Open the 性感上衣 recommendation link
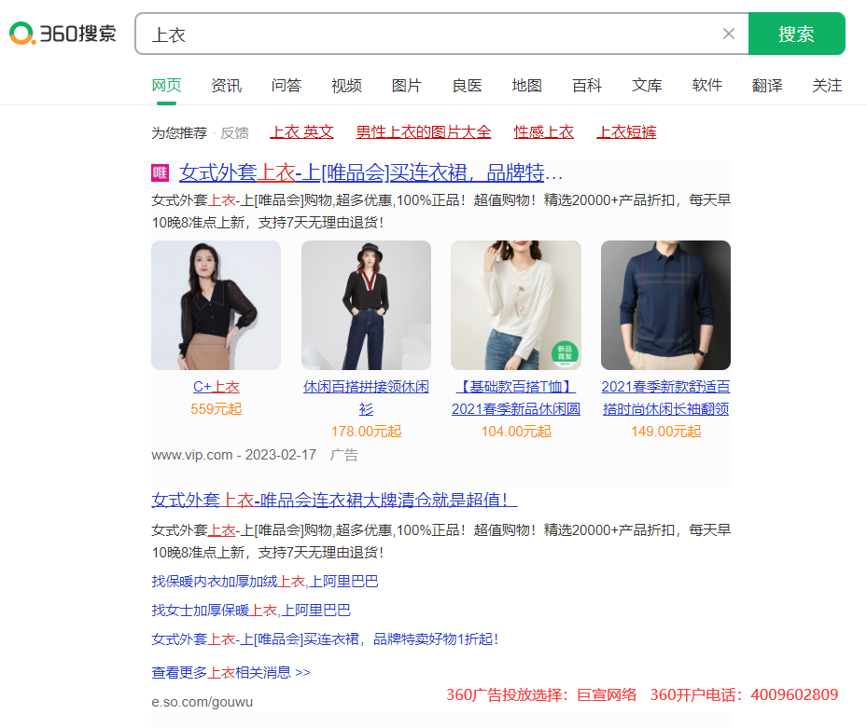867x728 pixels. (x=544, y=132)
